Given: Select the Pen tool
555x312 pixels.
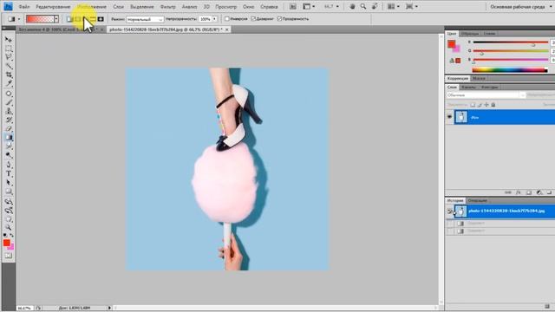Looking at the screenshot, I should pos(9,165).
